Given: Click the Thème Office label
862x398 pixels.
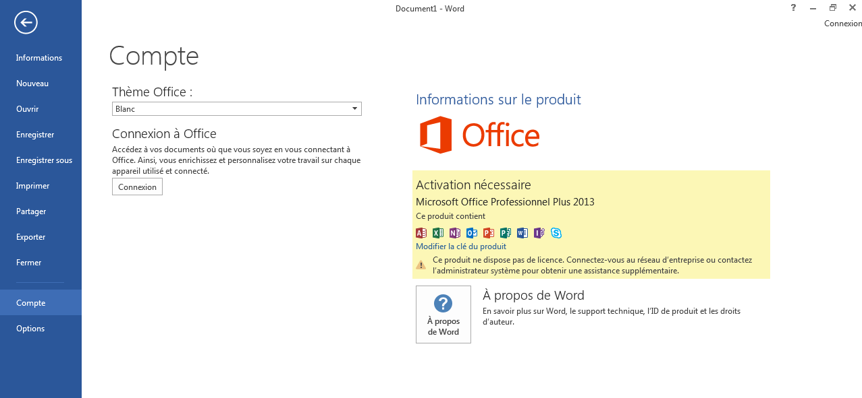Looking at the screenshot, I should [152, 92].
